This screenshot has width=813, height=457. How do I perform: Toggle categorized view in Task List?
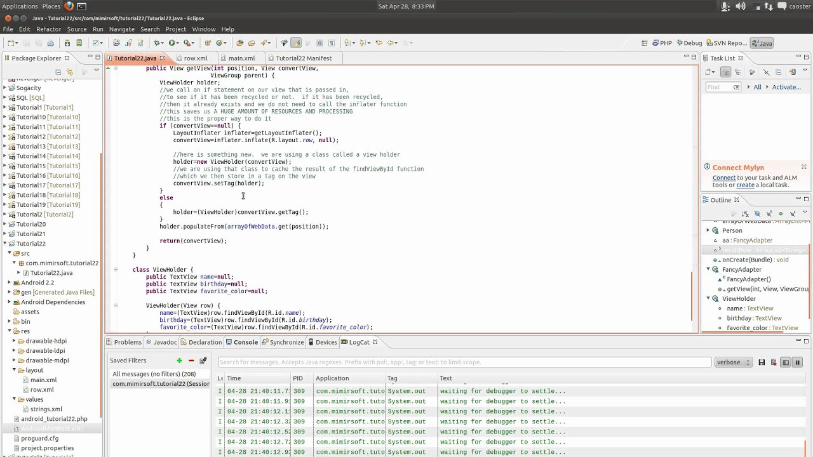pos(726,72)
